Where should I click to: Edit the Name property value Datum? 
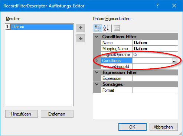tap(155, 43)
